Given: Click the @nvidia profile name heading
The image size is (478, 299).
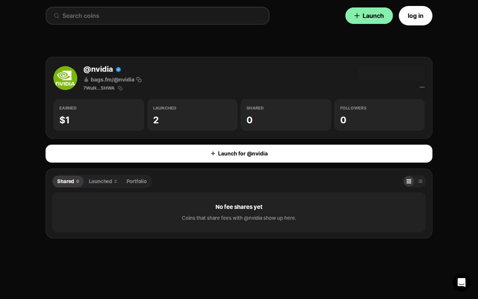Looking at the screenshot, I should coord(98,69).
